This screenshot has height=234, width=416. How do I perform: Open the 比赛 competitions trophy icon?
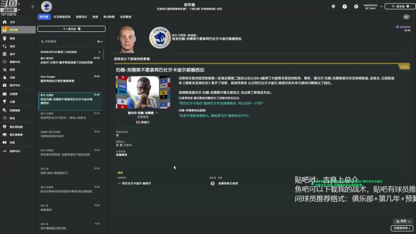5,101
